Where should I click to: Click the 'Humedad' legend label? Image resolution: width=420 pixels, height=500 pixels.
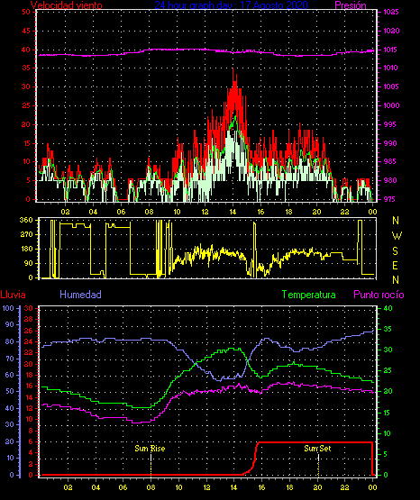pos(81,295)
